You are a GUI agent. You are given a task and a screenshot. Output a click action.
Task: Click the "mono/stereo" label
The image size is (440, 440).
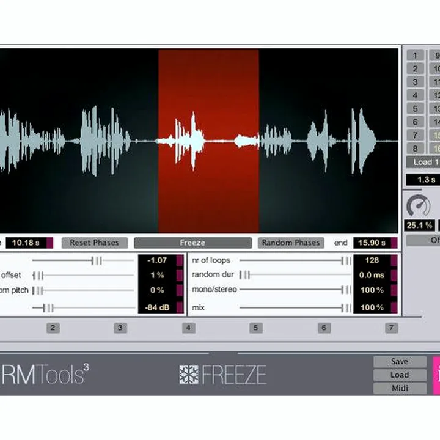215,289
